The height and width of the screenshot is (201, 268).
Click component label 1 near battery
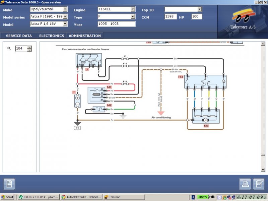pyautogui.click(x=74, y=92)
